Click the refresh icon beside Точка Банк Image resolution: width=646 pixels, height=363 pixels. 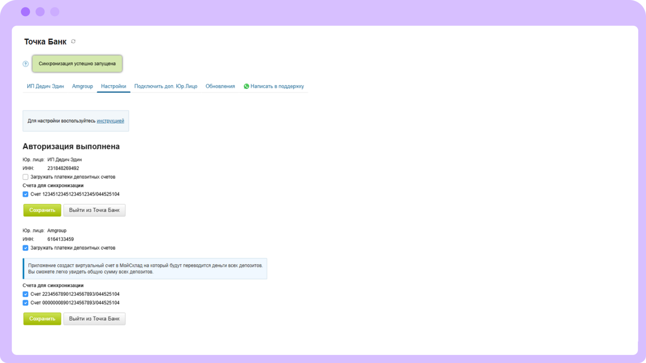[x=73, y=41]
